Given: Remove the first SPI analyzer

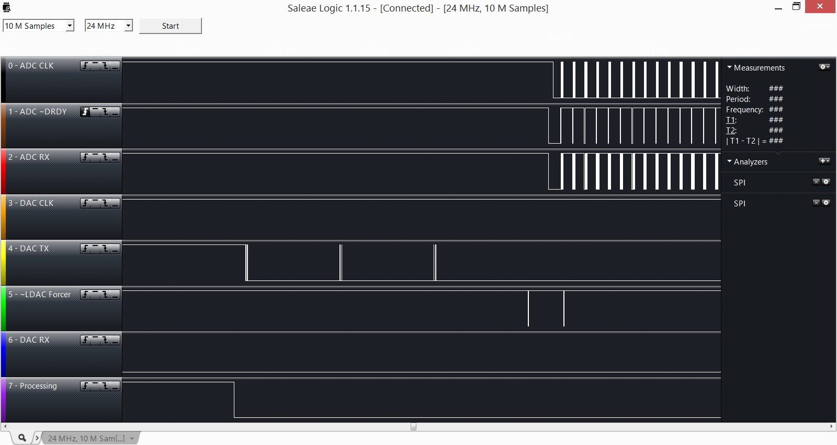Looking at the screenshot, I should point(816,182).
